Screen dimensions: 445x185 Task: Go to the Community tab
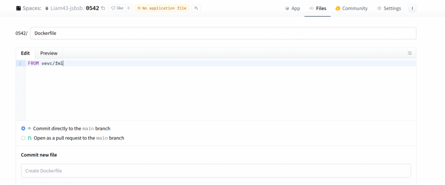click(351, 8)
